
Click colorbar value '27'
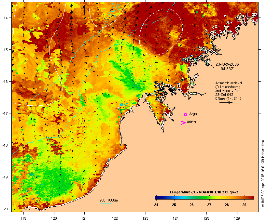(x=209, y=205)
